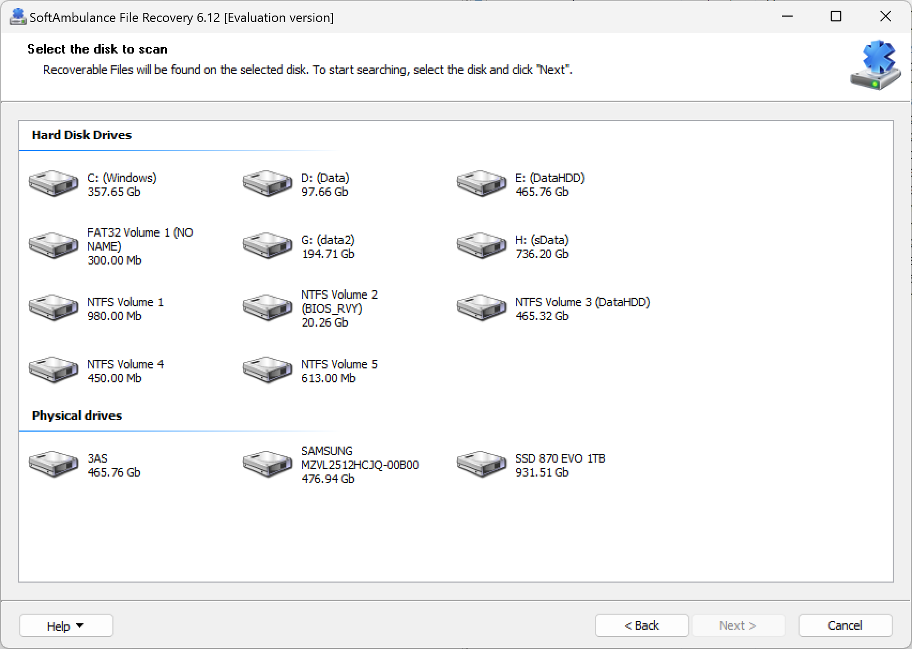The image size is (912, 649).
Task: Go back with the < Back button
Action: 642,625
